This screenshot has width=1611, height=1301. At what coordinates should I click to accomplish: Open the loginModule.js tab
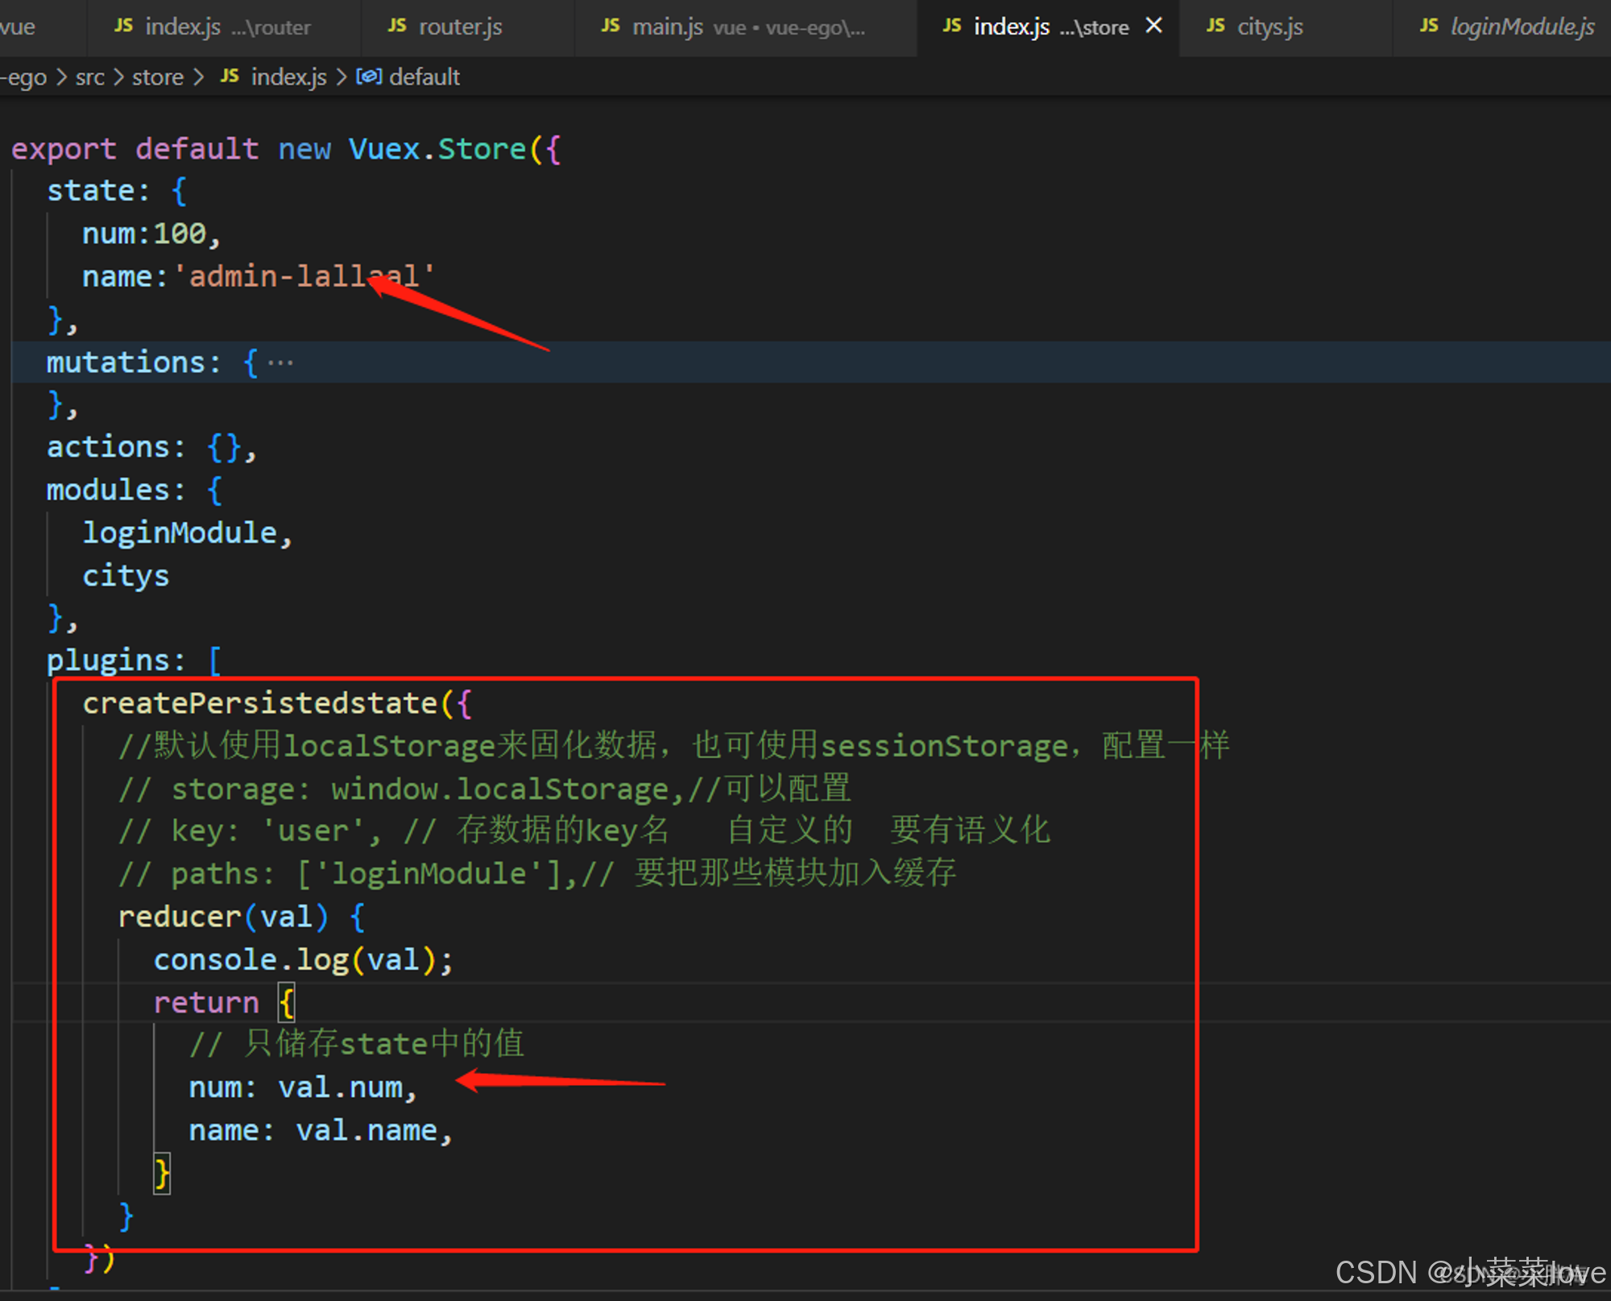pyautogui.click(x=1521, y=27)
